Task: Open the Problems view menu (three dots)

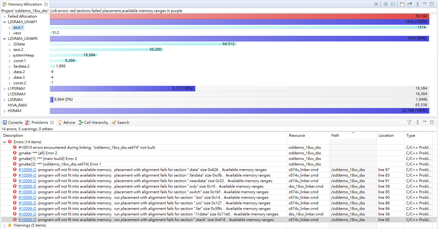Action: coord(418,122)
